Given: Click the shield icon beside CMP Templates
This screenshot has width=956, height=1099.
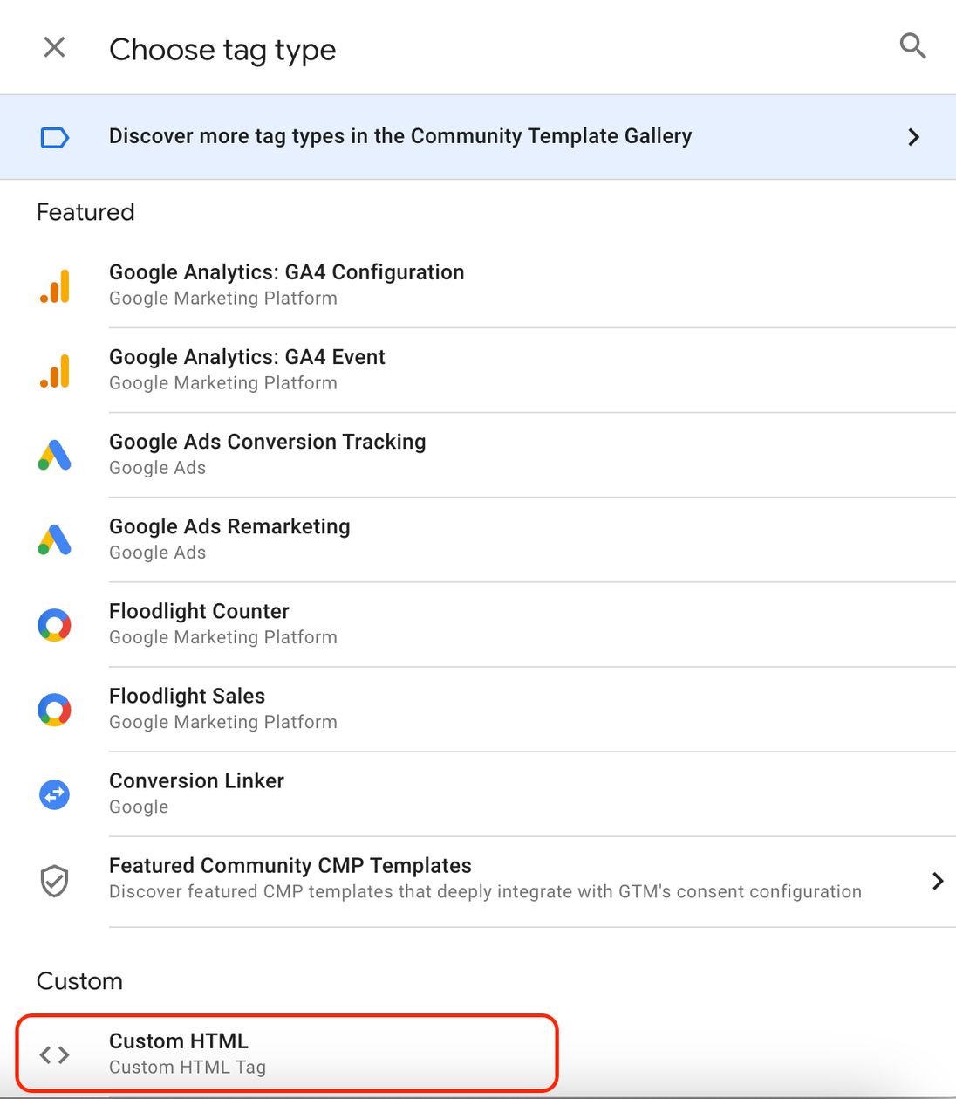Looking at the screenshot, I should (x=54, y=880).
